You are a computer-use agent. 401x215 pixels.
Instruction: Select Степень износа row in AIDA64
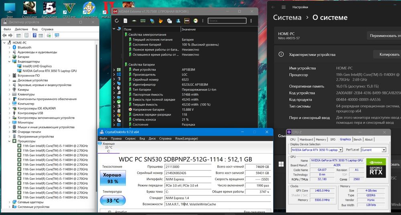click(190, 119)
